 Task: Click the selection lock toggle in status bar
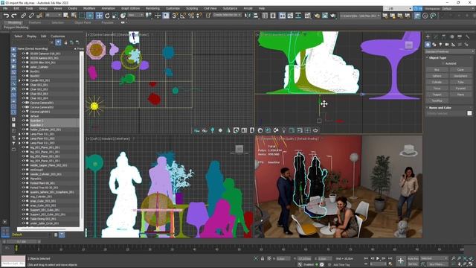(x=263, y=258)
